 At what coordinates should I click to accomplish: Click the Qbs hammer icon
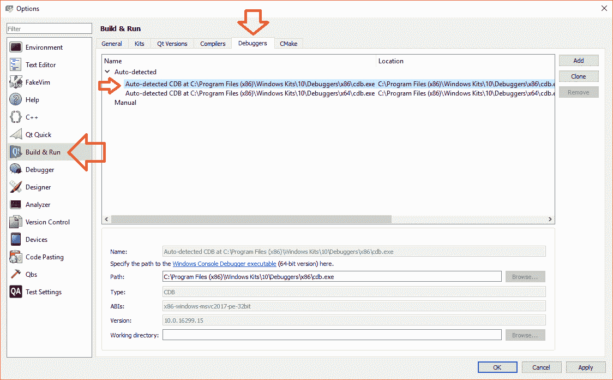tap(16, 275)
